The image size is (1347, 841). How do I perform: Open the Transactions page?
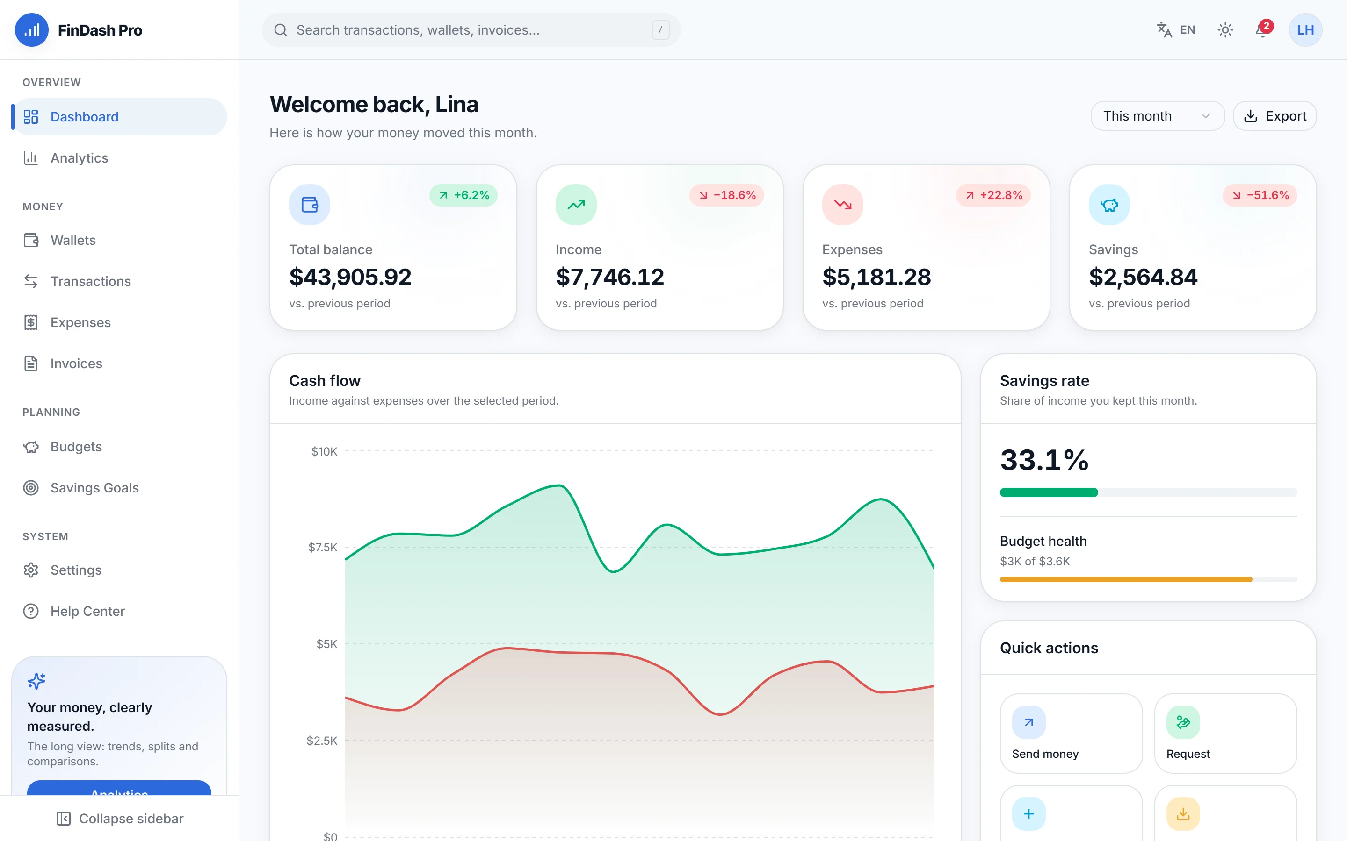tap(119, 281)
